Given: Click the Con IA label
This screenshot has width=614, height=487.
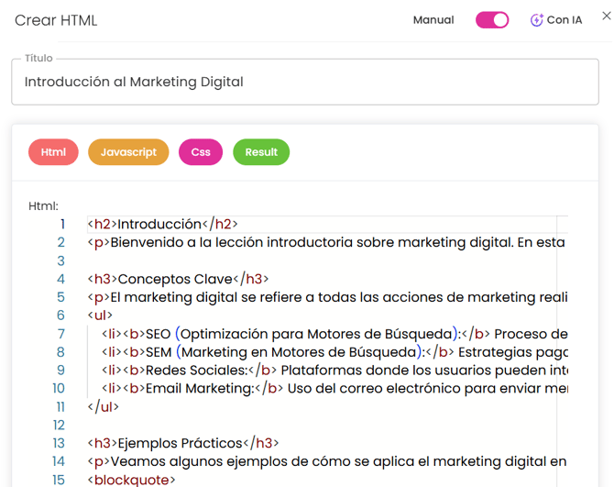Looking at the screenshot, I should (565, 20).
